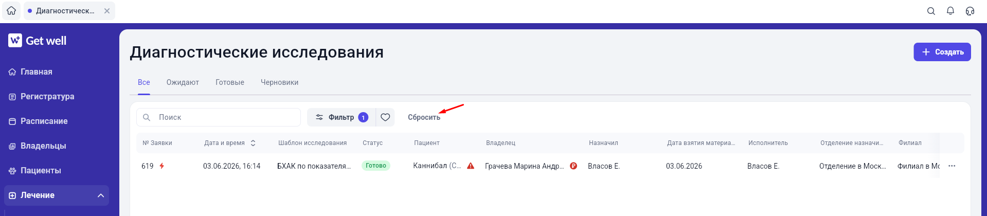
Task: Open the home icon tab
Action: point(11,11)
